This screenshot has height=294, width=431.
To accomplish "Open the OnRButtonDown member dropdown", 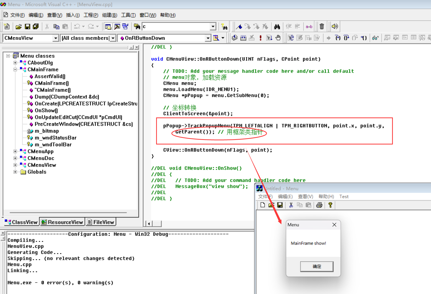I will [208, 38].
